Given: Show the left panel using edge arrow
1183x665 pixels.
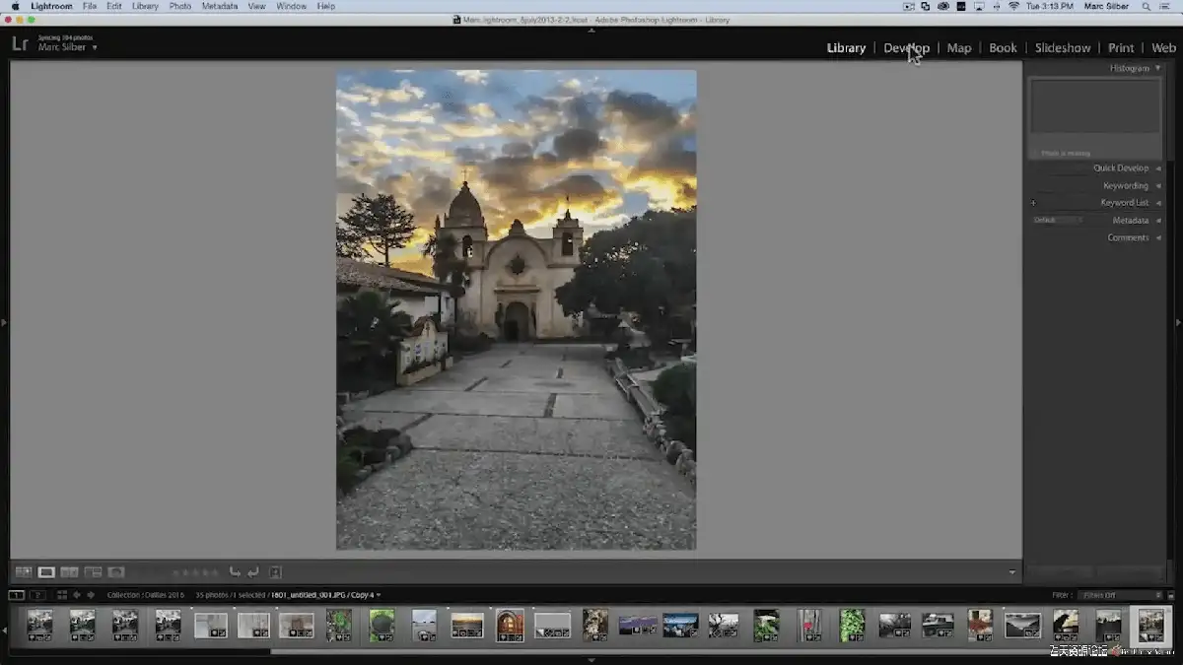Looking at the screenshot, I should pos(4,322).
